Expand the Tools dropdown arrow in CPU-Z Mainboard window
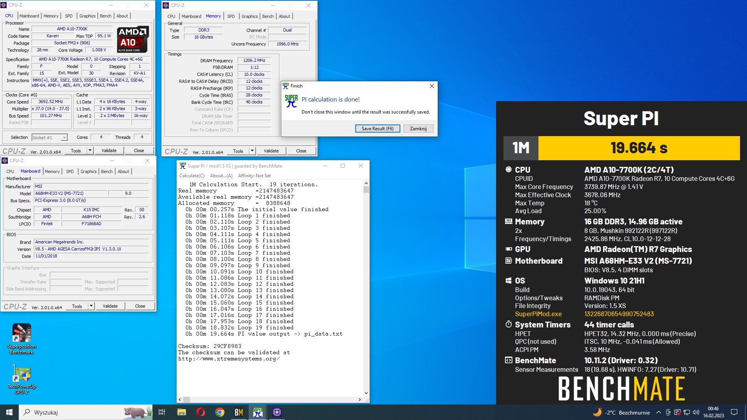The image size is (747, 420). (91, 306)
